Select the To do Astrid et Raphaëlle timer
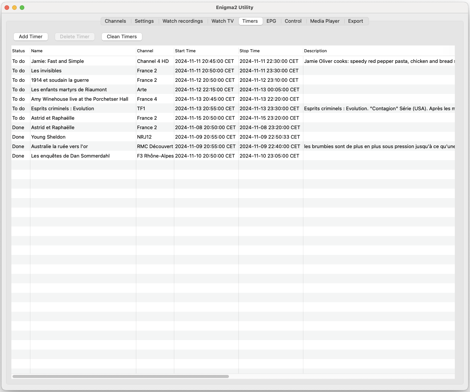This screenshot has height=392, width=470. tap(233, 118)
